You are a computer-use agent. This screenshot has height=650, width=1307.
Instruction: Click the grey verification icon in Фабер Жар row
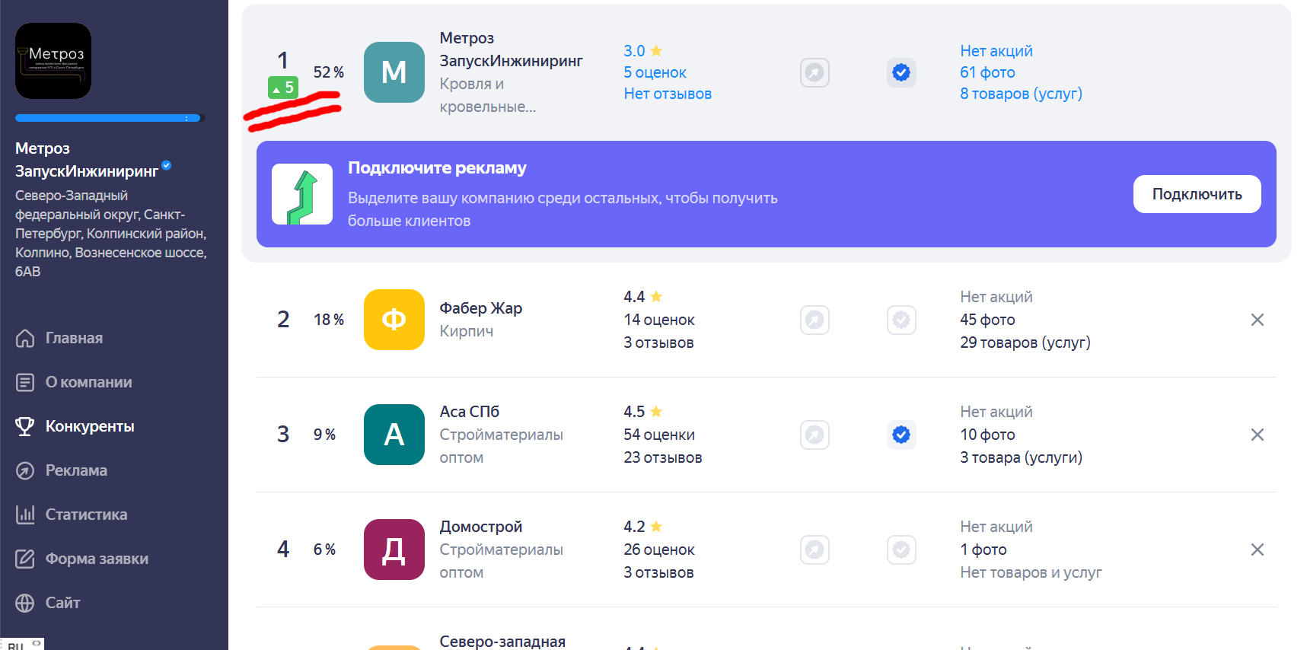point(901,320)
